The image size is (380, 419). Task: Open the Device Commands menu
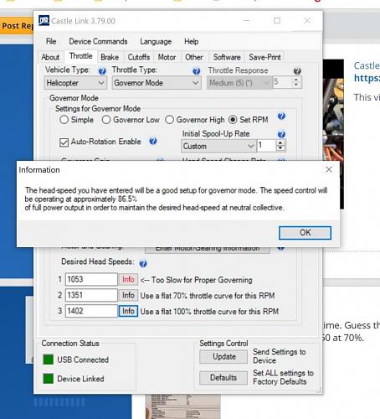tap(98, 41)
